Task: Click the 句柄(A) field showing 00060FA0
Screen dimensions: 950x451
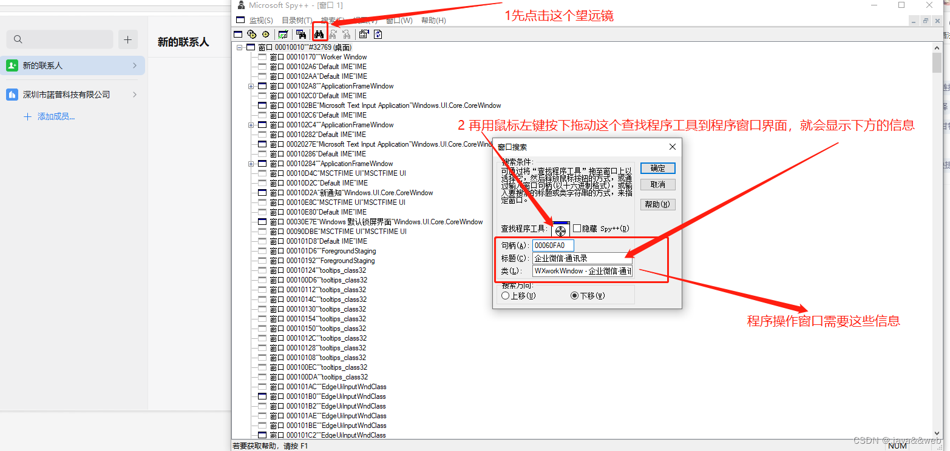Action: coord(553,246)
